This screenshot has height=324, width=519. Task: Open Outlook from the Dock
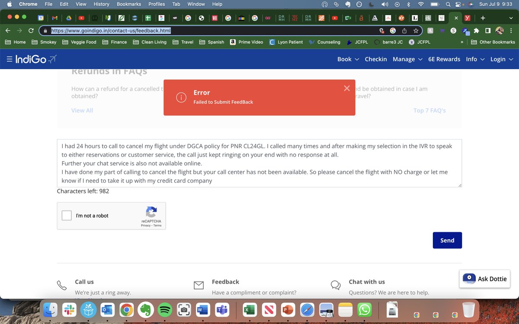pos(107,310)
